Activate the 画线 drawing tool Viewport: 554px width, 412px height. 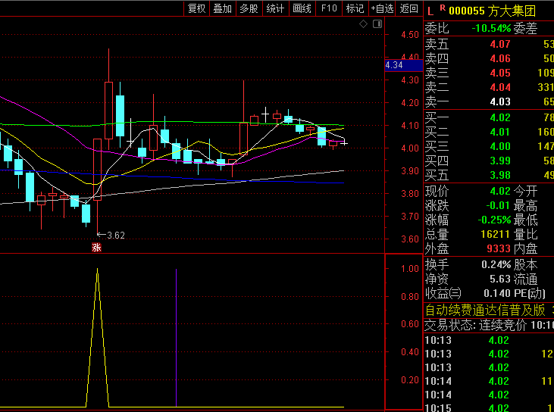(x=302, y=8)
